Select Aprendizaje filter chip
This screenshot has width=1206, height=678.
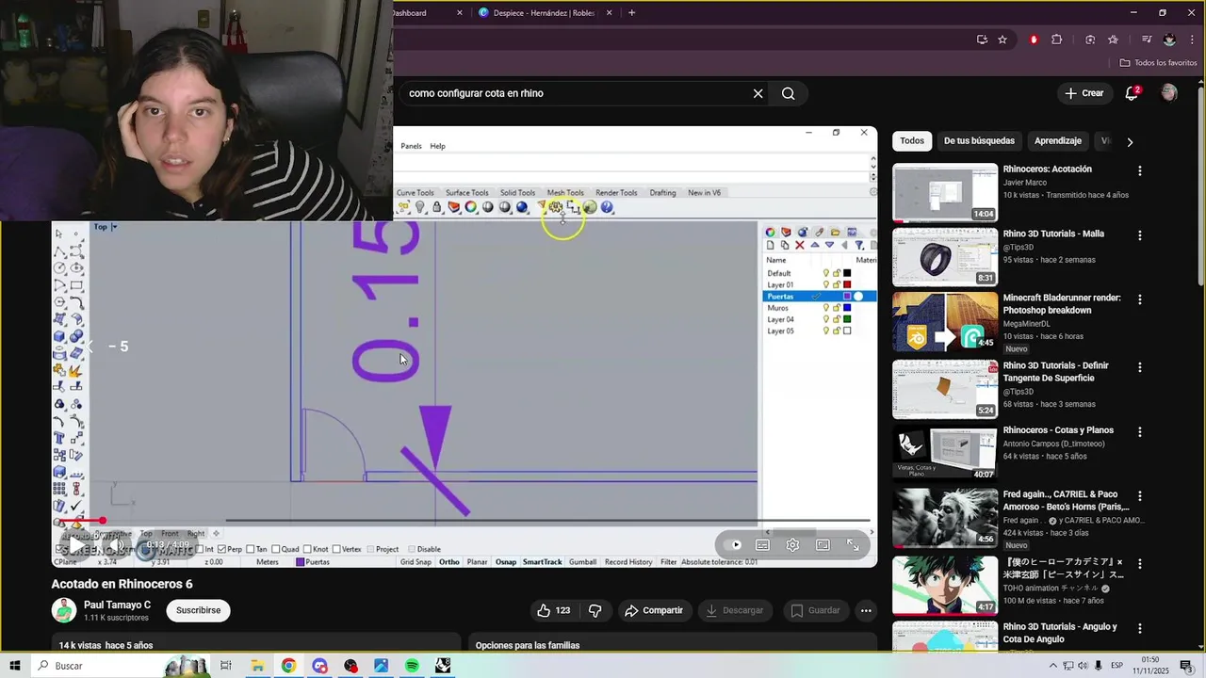pyautogui.click(x=1058, y=140)
